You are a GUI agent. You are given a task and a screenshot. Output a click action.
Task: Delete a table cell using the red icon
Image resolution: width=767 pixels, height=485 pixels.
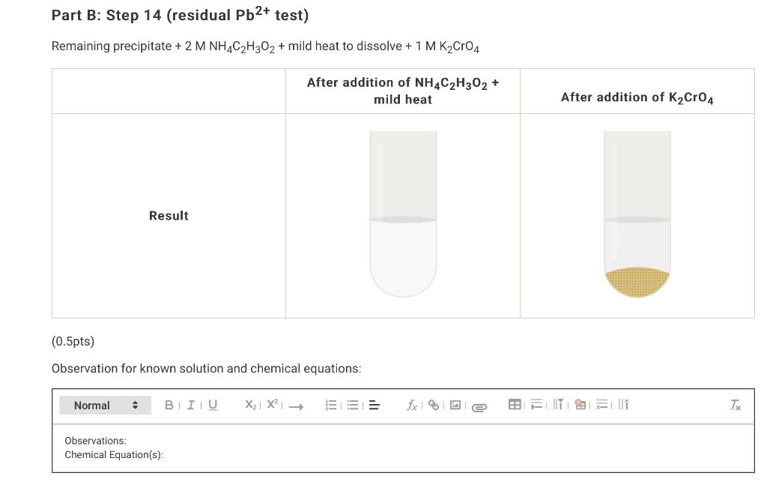(580, 405)
